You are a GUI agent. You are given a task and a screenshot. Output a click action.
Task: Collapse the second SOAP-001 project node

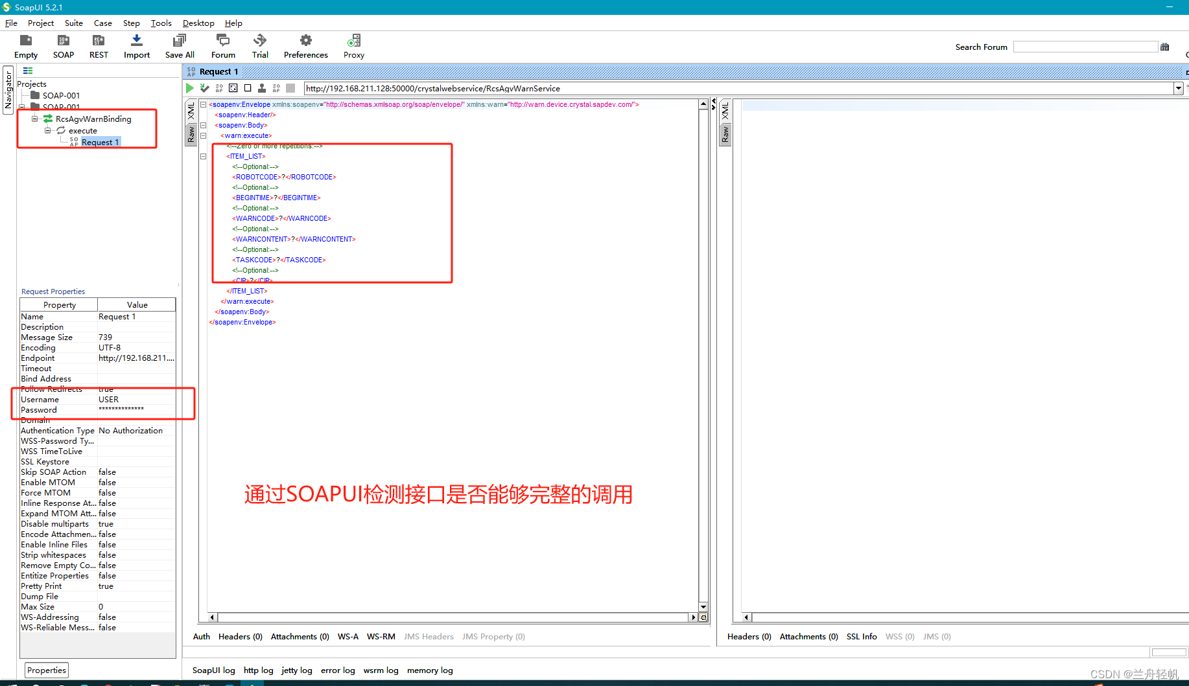tap(22, 107)
